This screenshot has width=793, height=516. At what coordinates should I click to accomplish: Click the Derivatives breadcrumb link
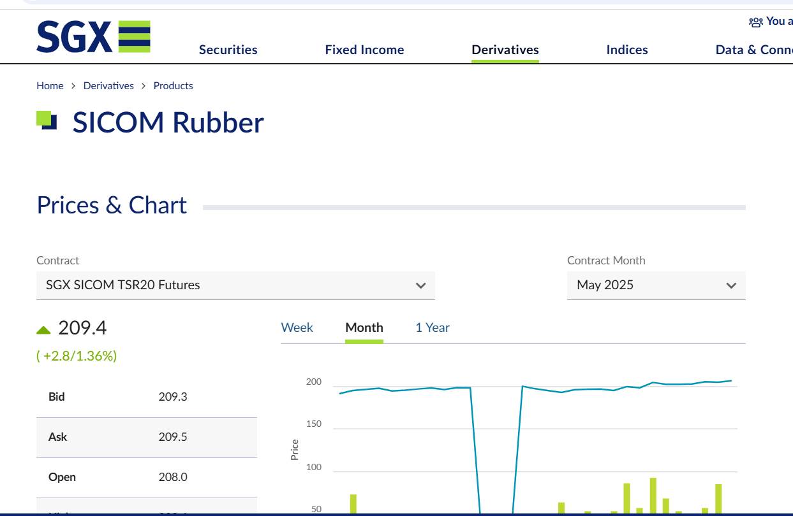pos(108,86)
